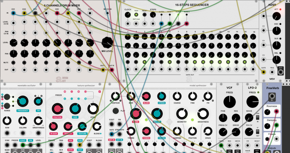290x153 pixels.
Task: Mute channel 1 on the drum mixer
Action: click(13, 63)
